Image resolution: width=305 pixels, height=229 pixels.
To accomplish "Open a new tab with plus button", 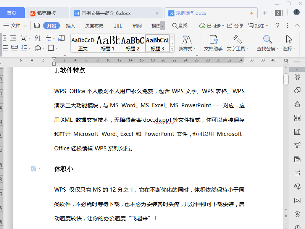I will (x=265, y=13).
